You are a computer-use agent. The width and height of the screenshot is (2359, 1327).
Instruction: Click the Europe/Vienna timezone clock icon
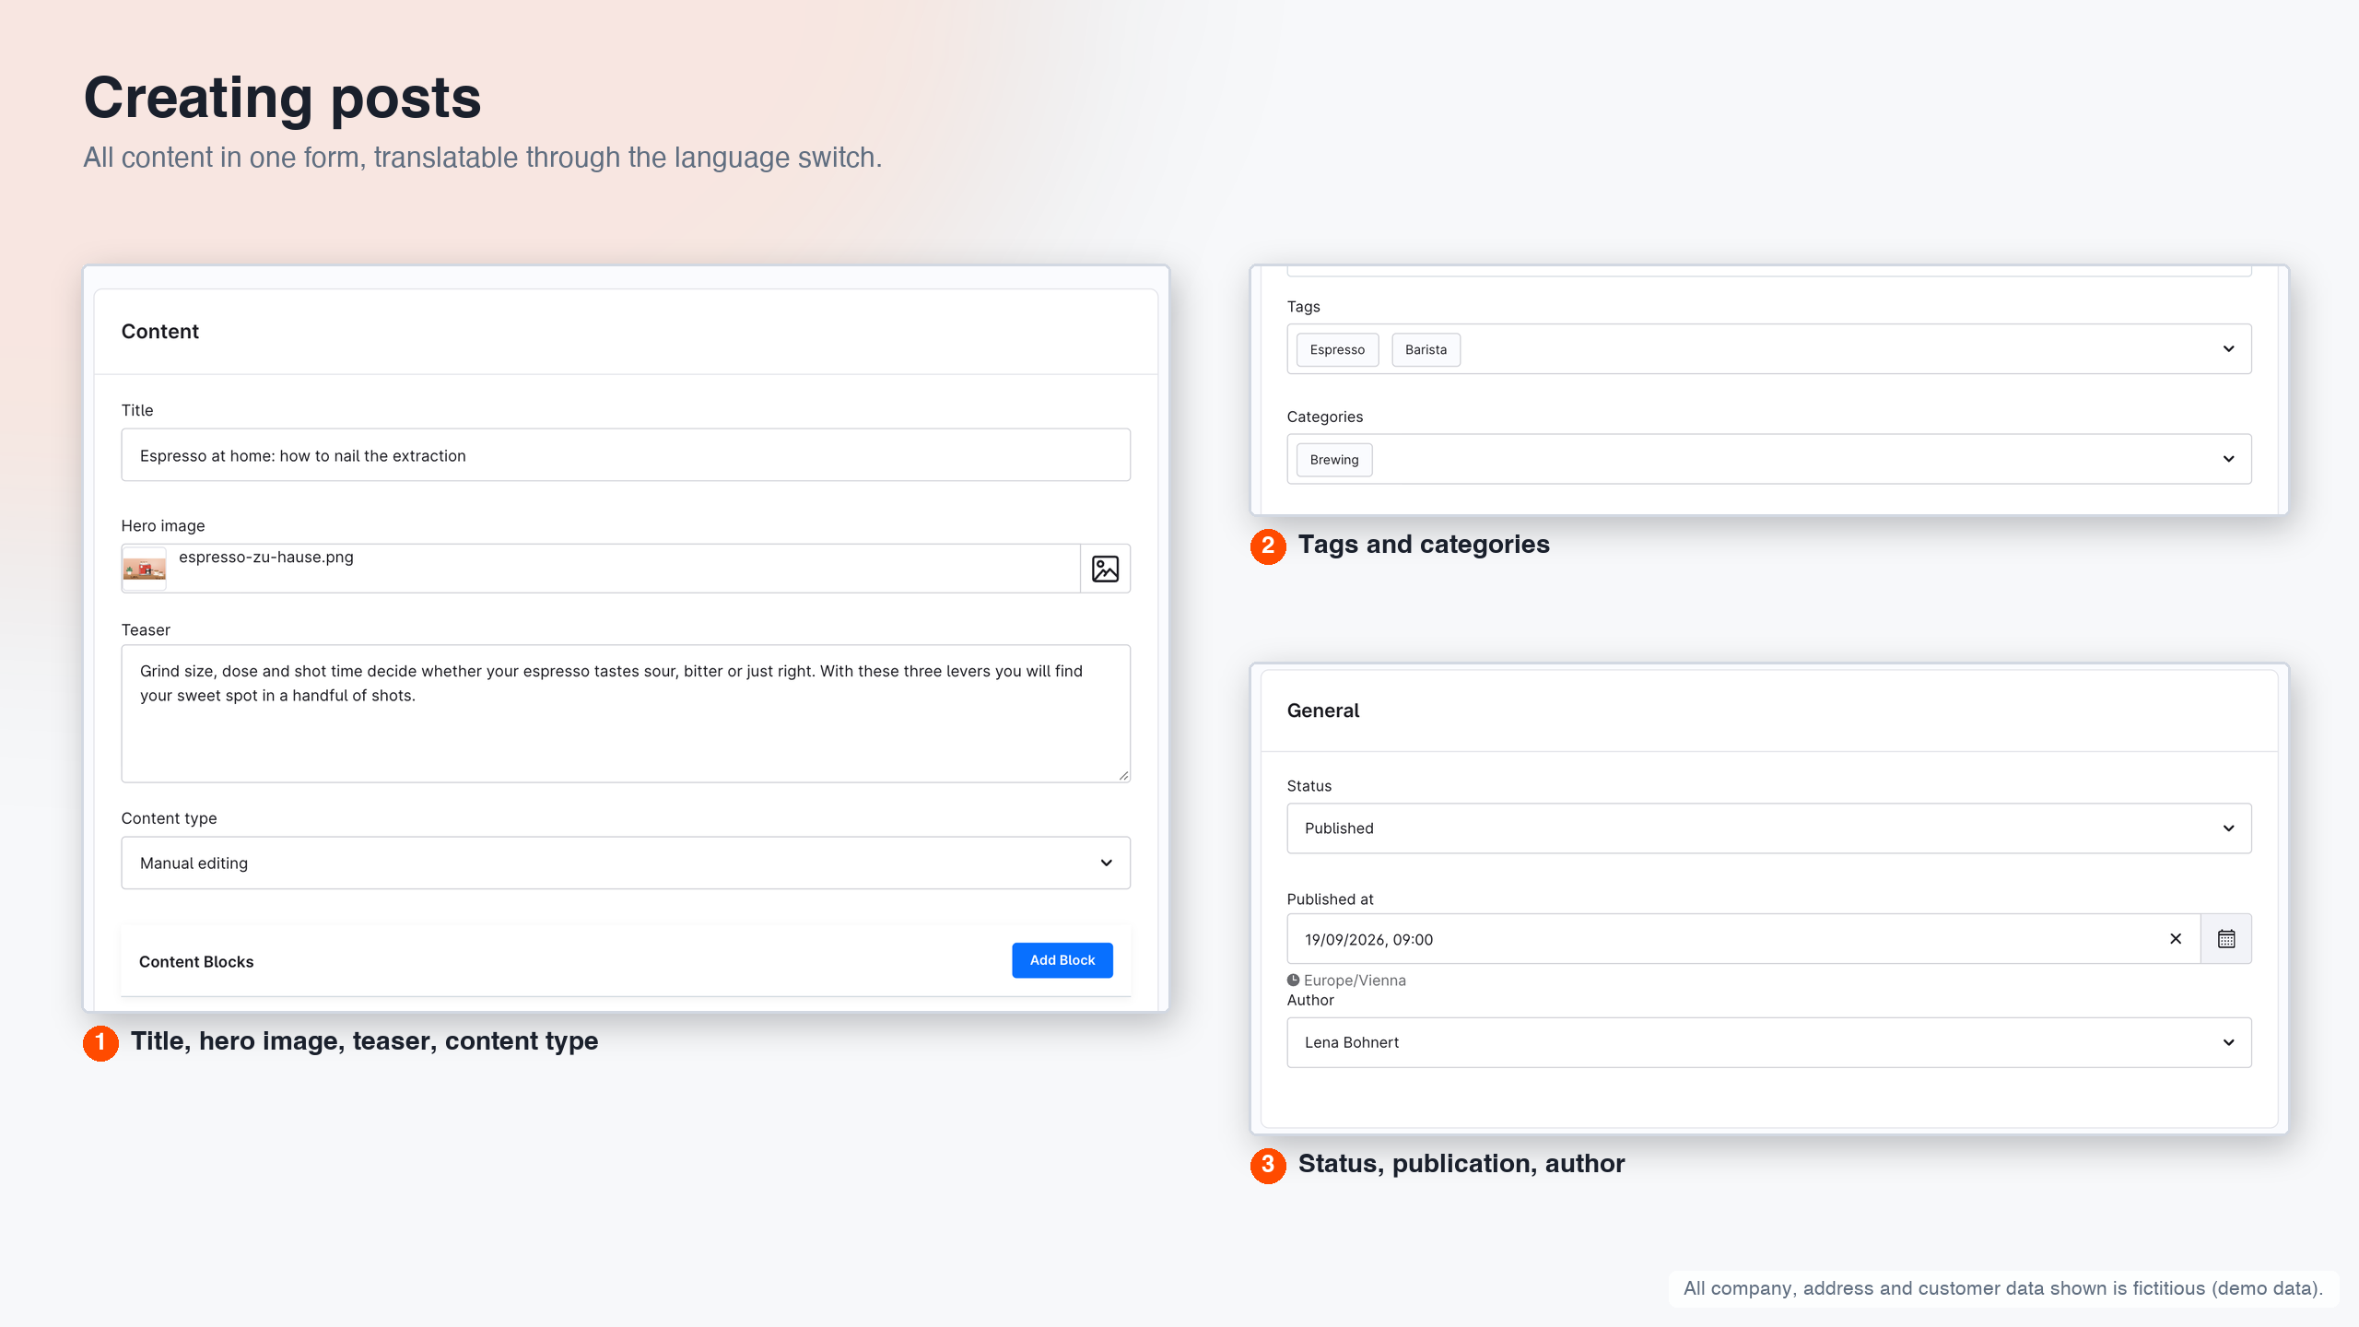1294,981
